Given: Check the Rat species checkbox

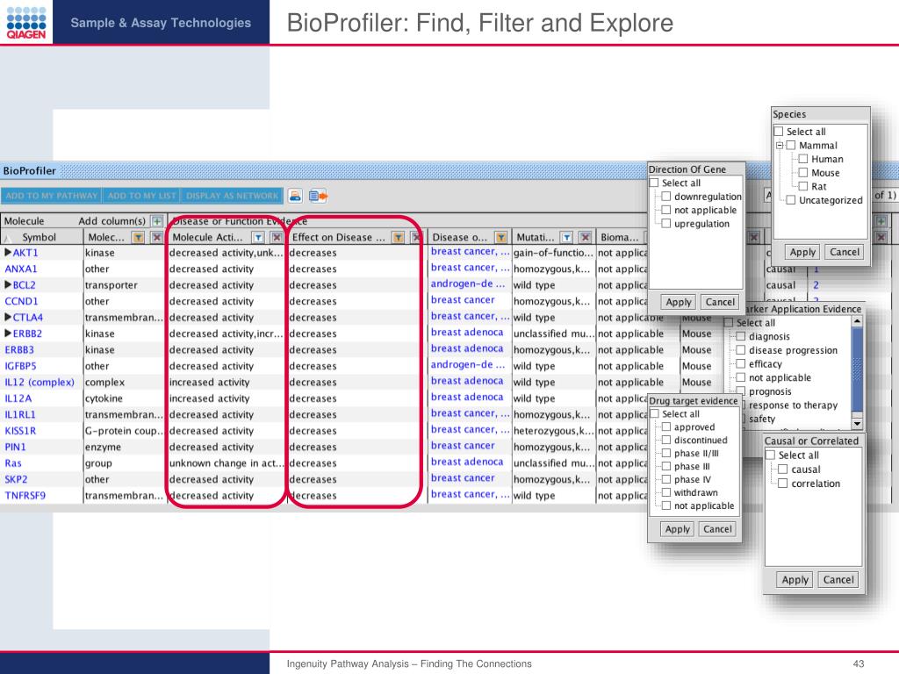Looking at the screenshot, I should click(x=803, y=186).
